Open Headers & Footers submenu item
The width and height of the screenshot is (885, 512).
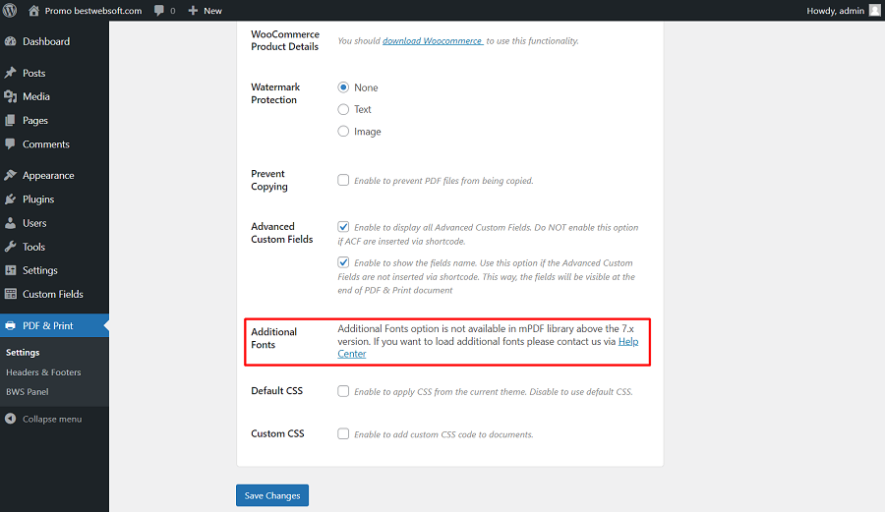point(43,372)
